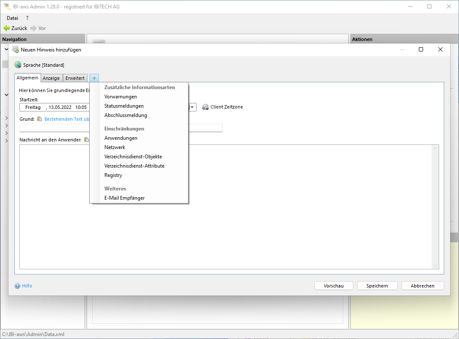Open the Datei menu
The height and width of the screenshot is (339, 459).
click(x=12, y=18)
